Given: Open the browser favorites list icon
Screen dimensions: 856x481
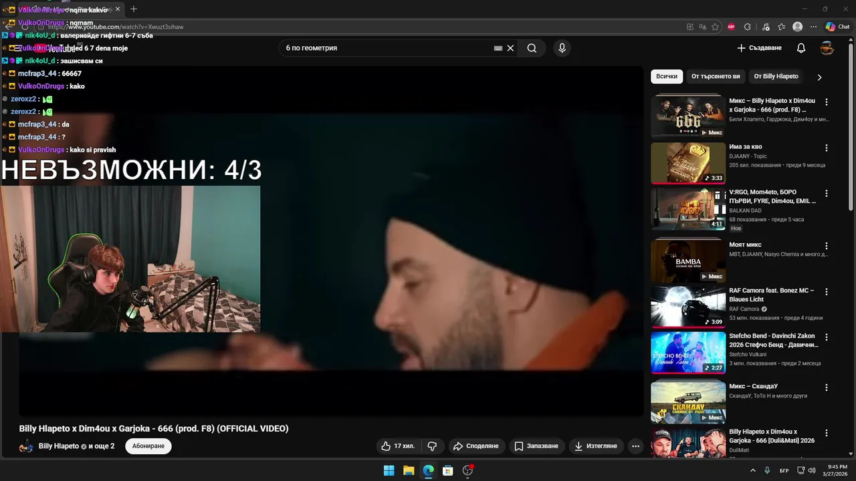Looking at the screenshot, I should [781, 27].
